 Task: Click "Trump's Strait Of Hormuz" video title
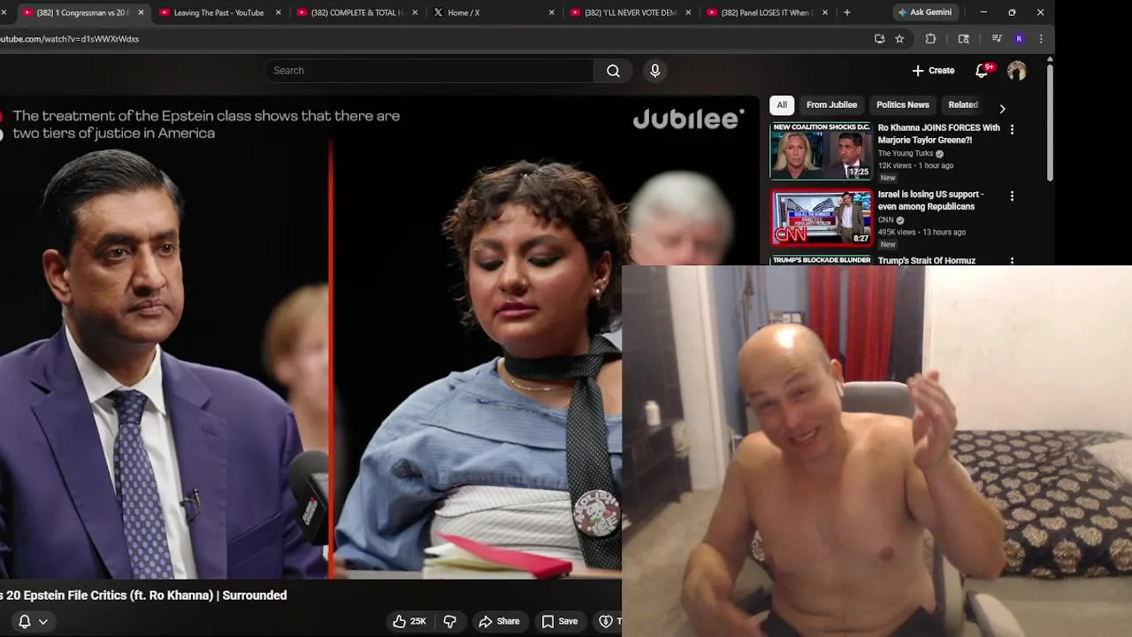926,260
